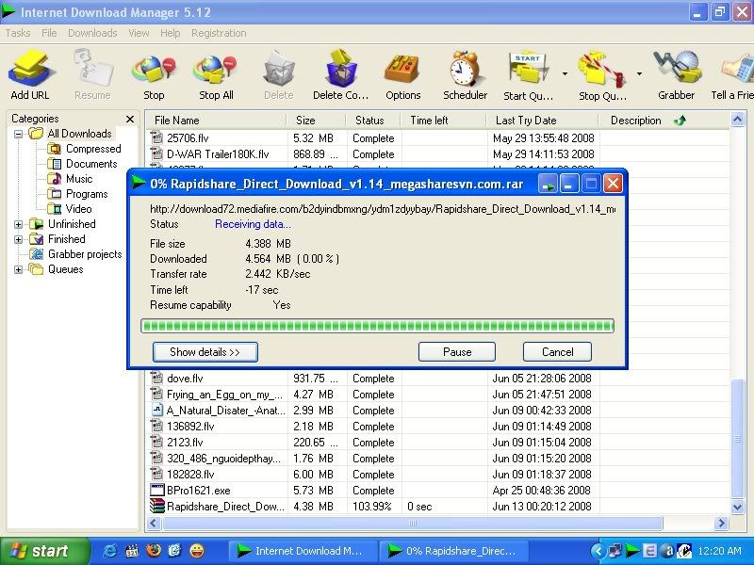Image resolution: width=754 pixels, height=565 pixels.
Task: Cancel the Rapidshare download
Action: (557, 352)
